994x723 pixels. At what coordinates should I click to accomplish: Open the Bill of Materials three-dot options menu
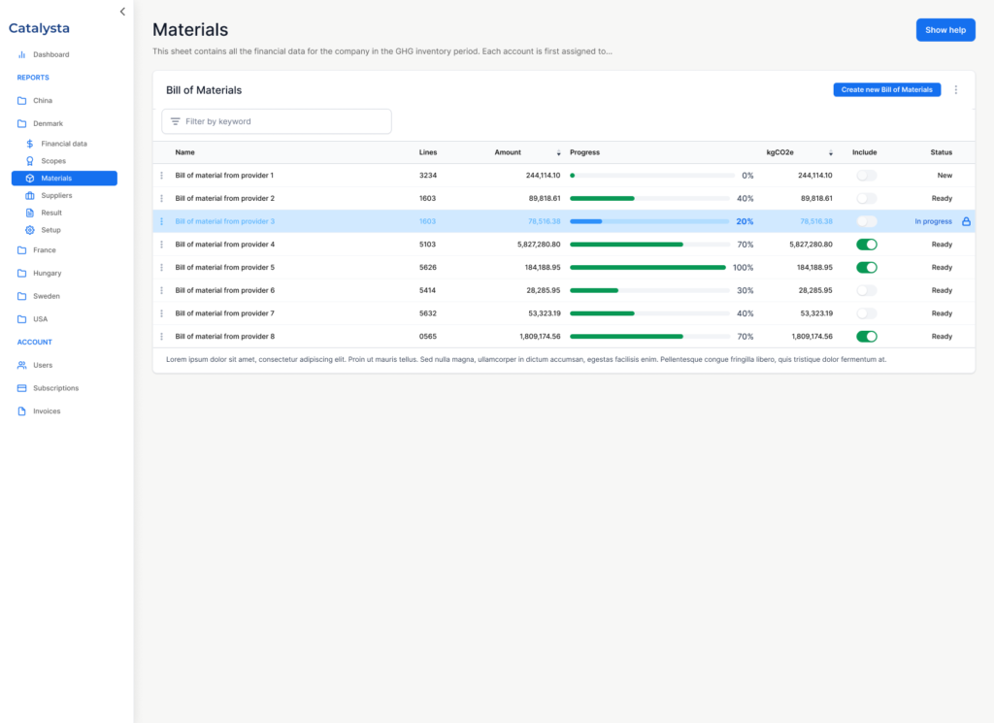(x=955, y=90)
